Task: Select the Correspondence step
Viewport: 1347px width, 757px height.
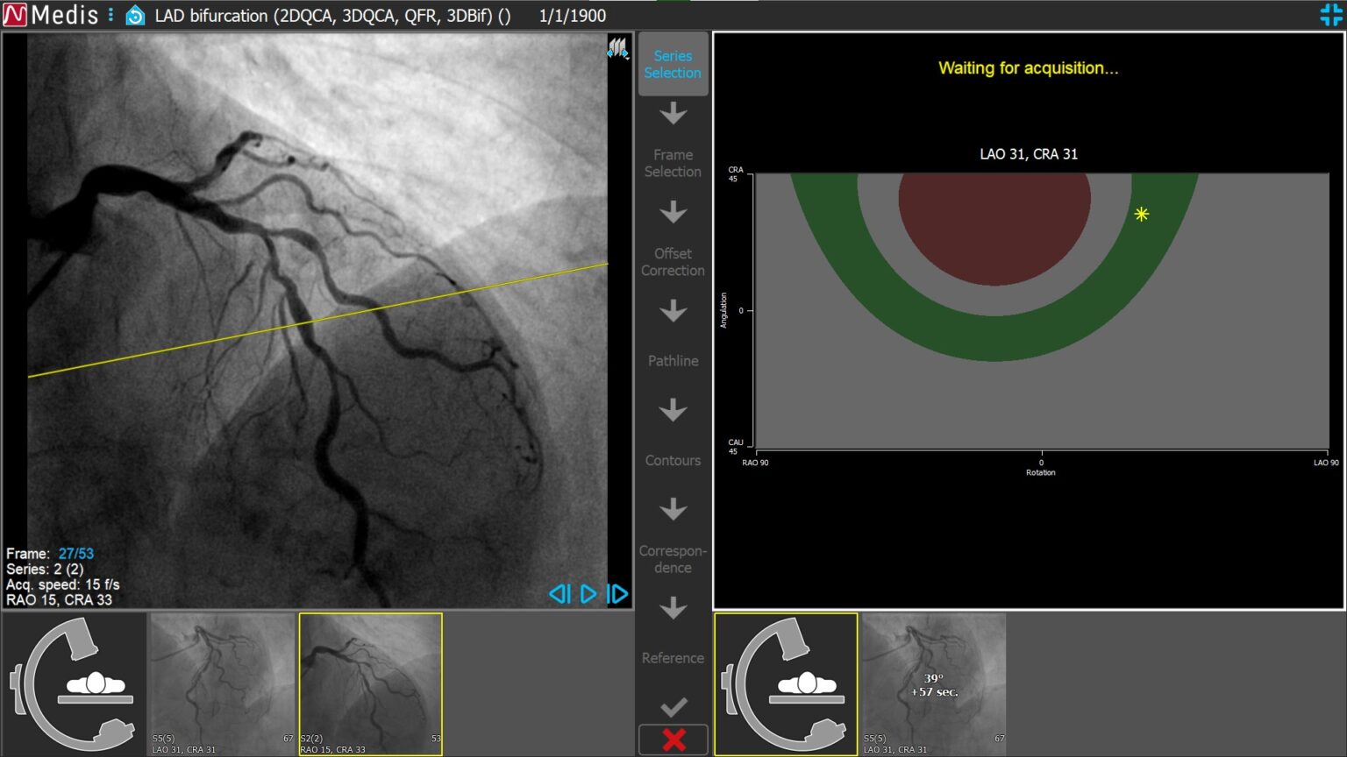Action: pyautogui.click(x=673, y=559)
